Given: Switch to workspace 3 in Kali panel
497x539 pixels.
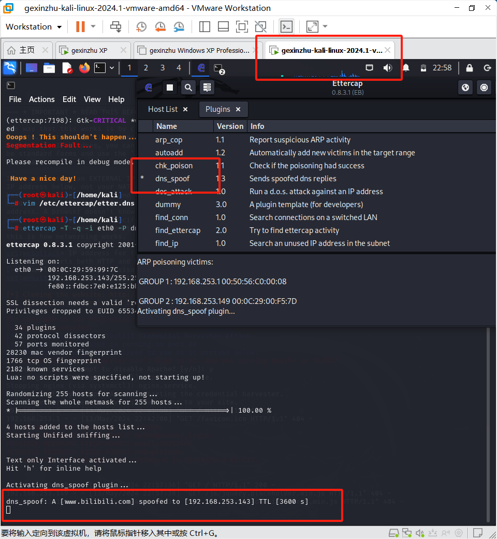Looking at the screenshot, I should [x=163, y=68].
